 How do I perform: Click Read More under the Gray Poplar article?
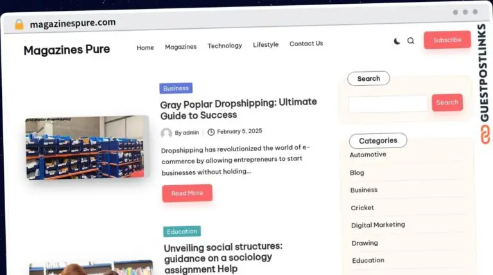[x=187, y=193]
